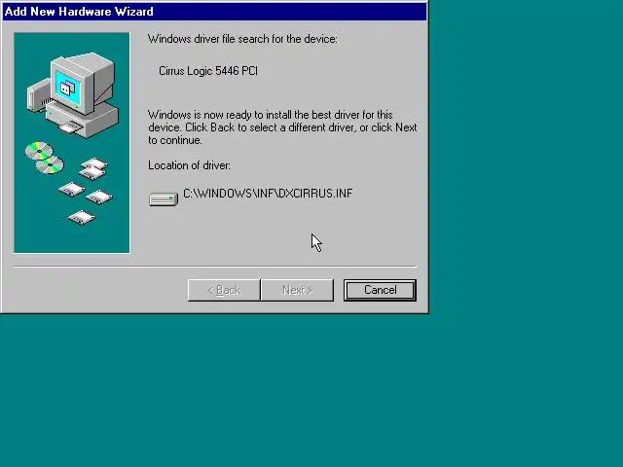The image size is (623, 467).
Task: Click the drive icon beside the driver path
Action: 164,198
